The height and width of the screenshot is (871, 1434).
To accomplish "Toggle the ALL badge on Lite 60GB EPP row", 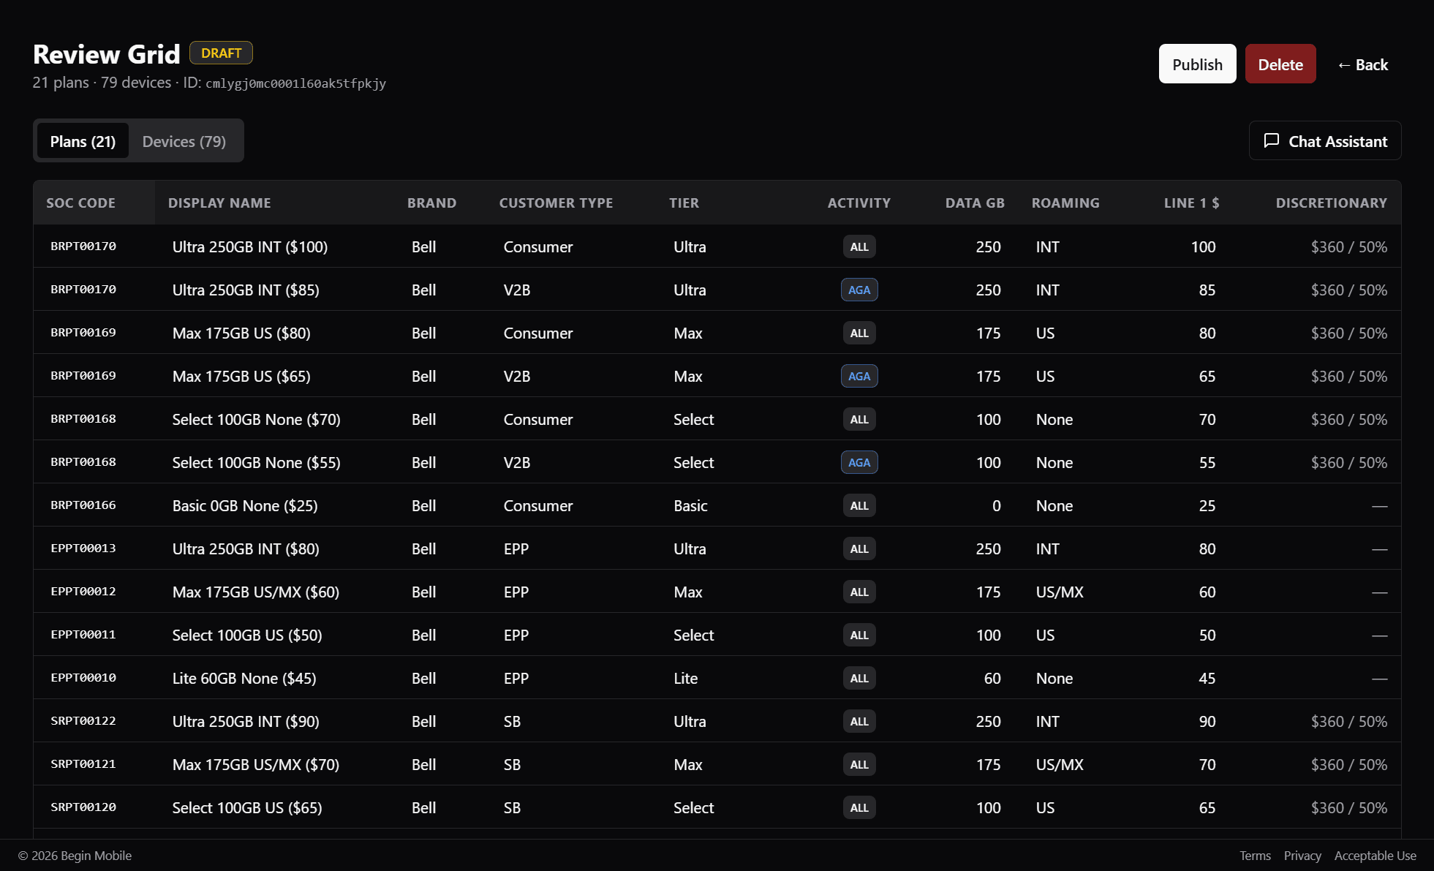I will [x=858, y=678].
